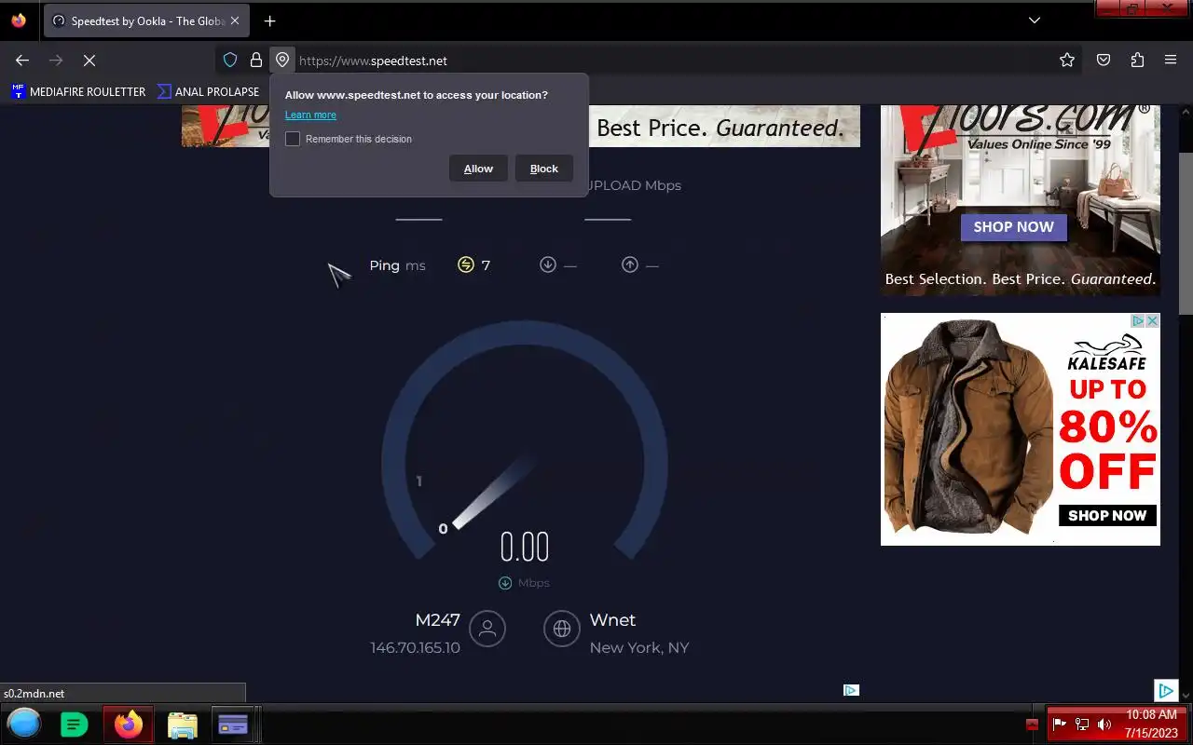Open a new tab with plus button
The width and height of the screenshot is (1193, 745).
point(269,21)
